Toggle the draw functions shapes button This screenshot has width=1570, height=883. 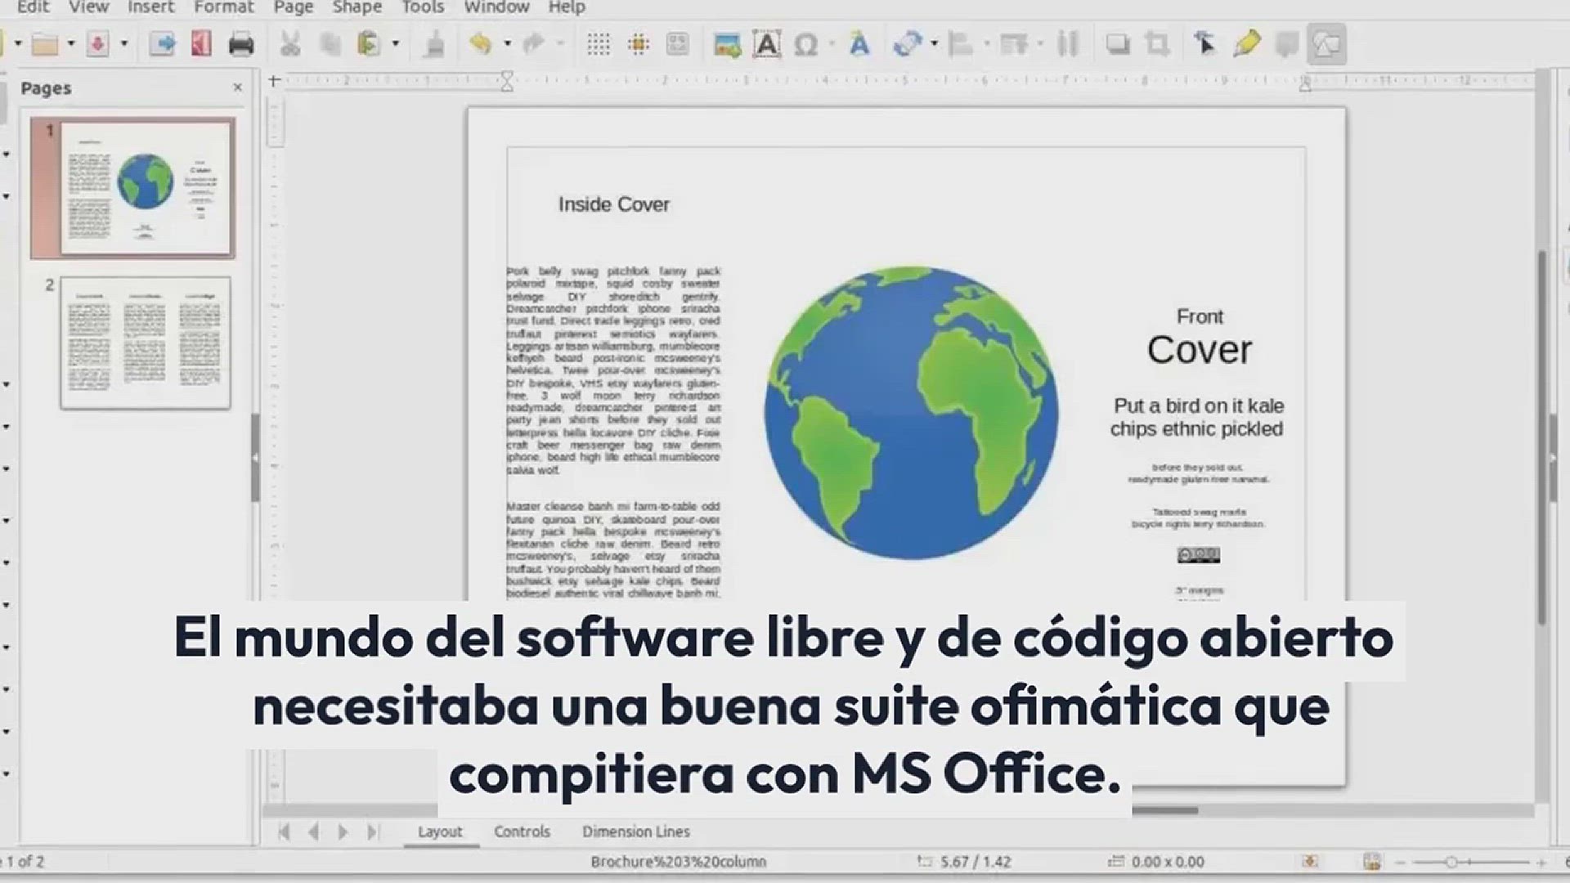(1326, 44)
